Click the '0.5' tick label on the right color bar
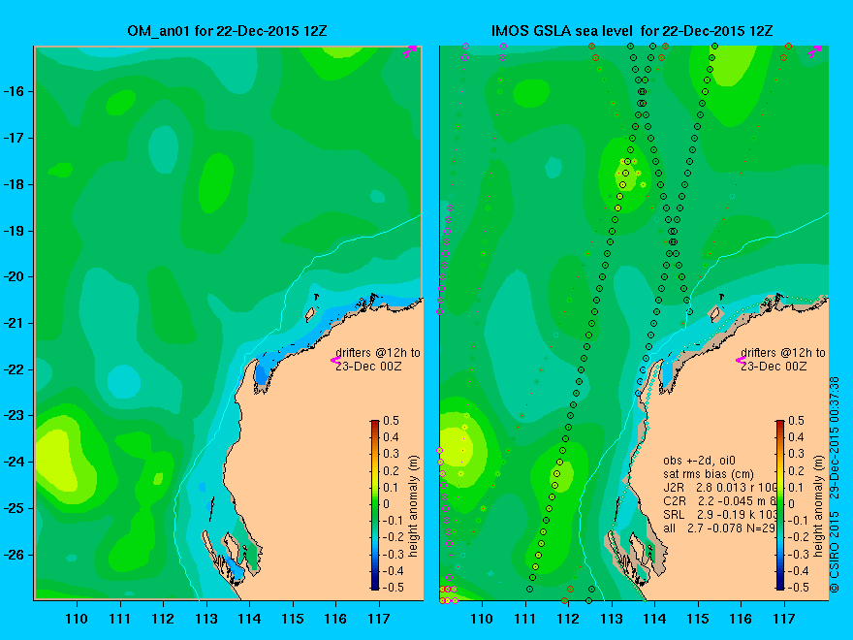Screen dimensions: 853x640 [x=797, y=421]
